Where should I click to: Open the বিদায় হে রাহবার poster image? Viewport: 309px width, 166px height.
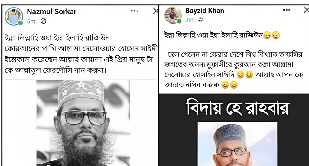click(234, 130)
